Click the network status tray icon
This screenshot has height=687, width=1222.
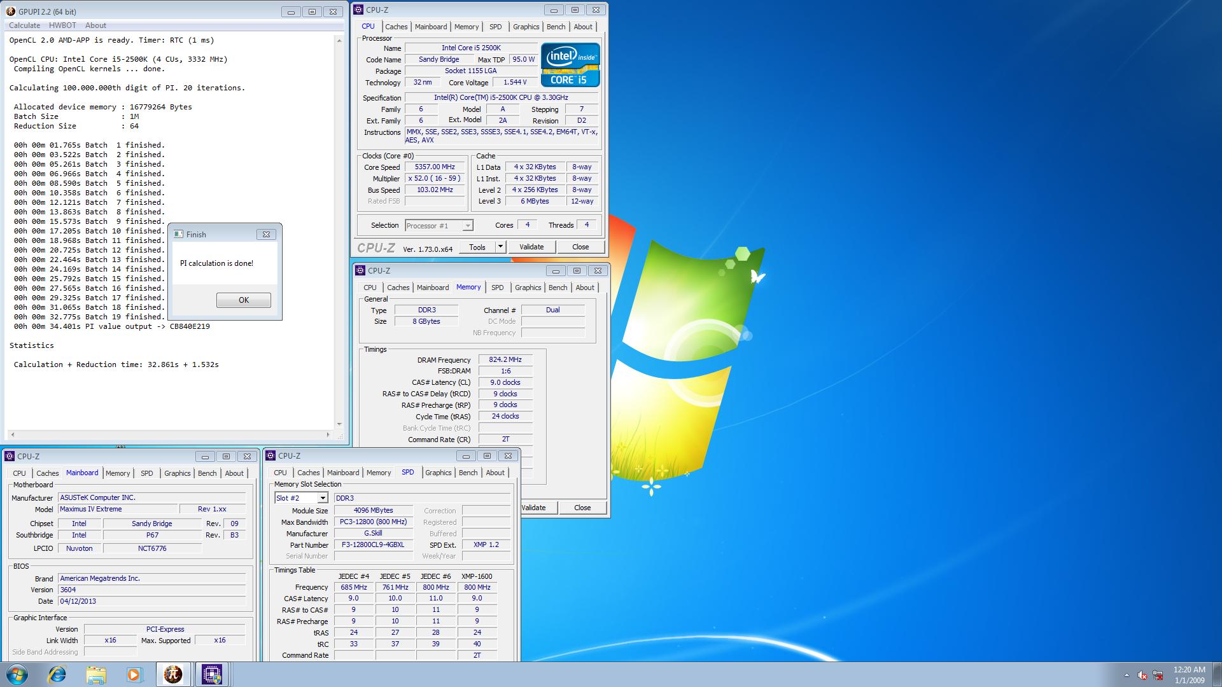(1158, 675)
